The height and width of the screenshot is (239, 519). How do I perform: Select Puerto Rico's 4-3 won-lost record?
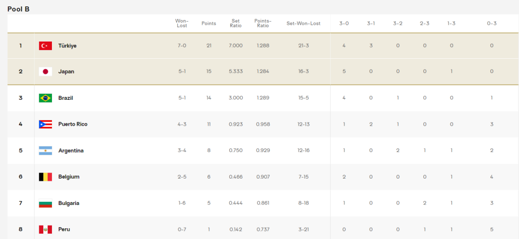(182, 124)
